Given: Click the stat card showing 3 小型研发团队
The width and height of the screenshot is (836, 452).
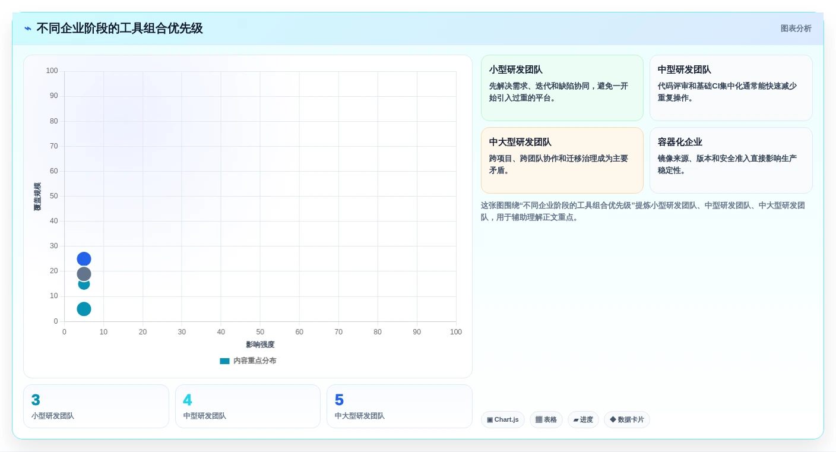Looking at the screenshot, I should pos(96,406).
